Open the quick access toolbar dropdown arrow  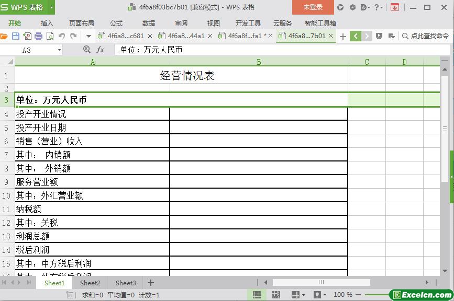pos(88,36)
